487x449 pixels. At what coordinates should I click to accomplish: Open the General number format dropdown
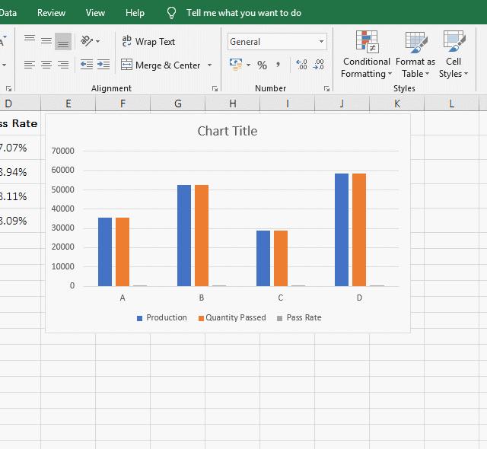point(322,42)
